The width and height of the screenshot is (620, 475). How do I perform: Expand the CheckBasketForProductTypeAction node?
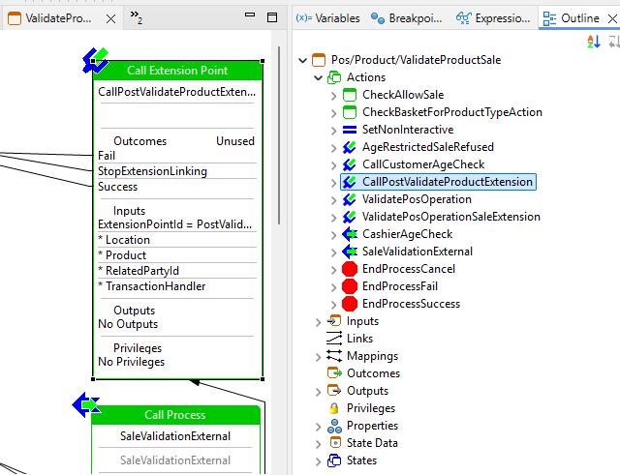[x=333, y=113]
